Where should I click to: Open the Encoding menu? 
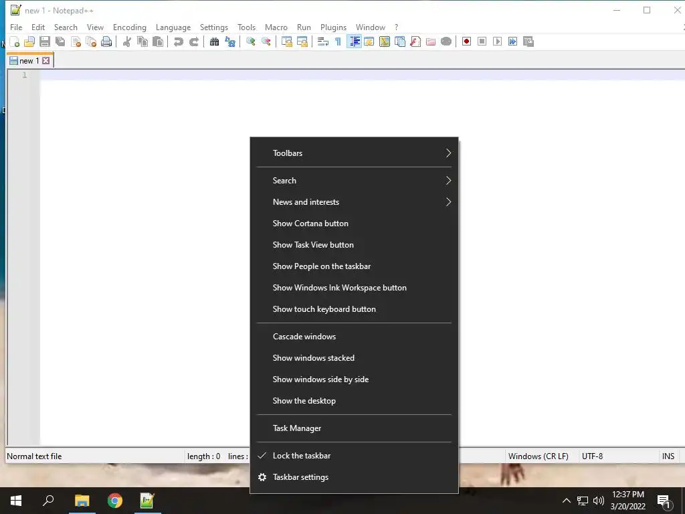pos(130,27)
